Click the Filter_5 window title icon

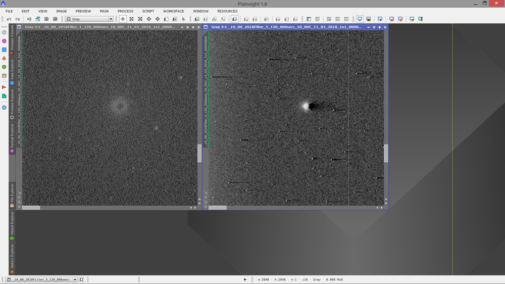click(206, 27)
